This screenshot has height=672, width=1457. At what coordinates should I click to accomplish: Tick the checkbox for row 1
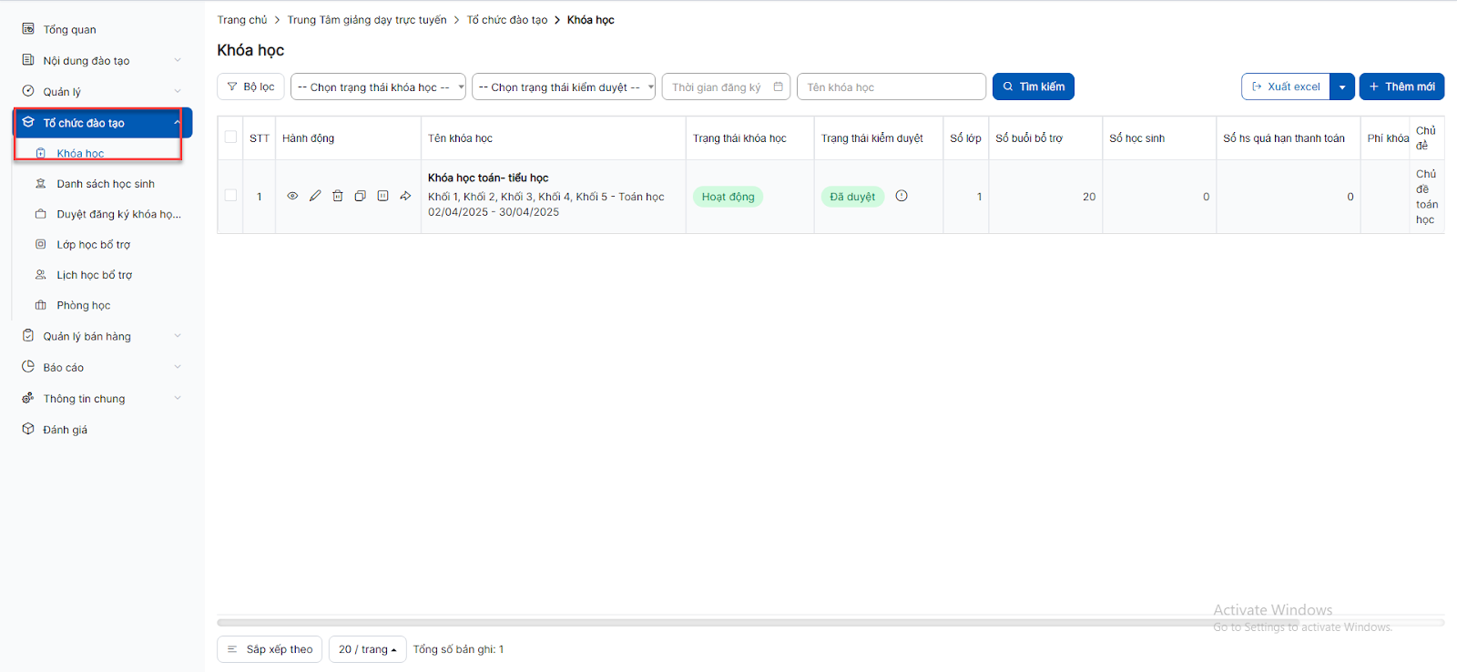(x=230, y=196)
